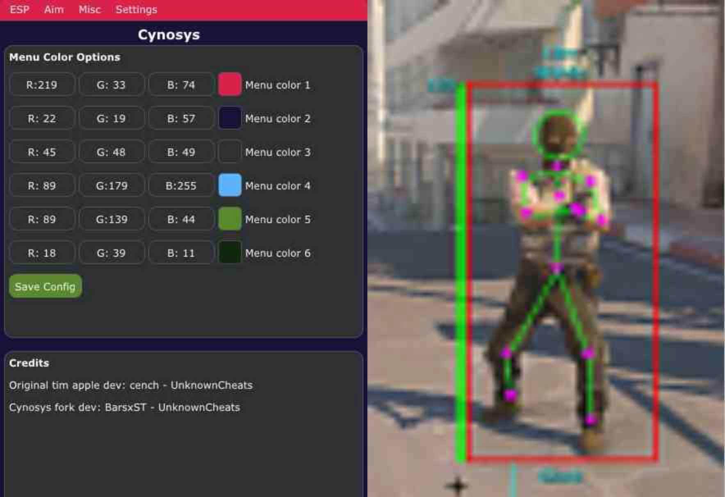This screenshot has height=497, width=725.
Task: Click the 'Menu color 6' label
Action: point(278,253)
